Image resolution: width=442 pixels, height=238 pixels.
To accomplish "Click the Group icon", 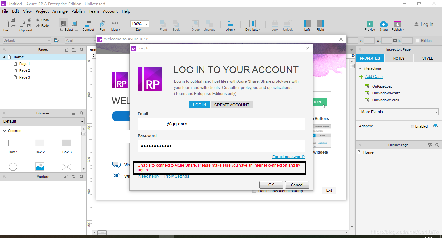I will point(195,24).
